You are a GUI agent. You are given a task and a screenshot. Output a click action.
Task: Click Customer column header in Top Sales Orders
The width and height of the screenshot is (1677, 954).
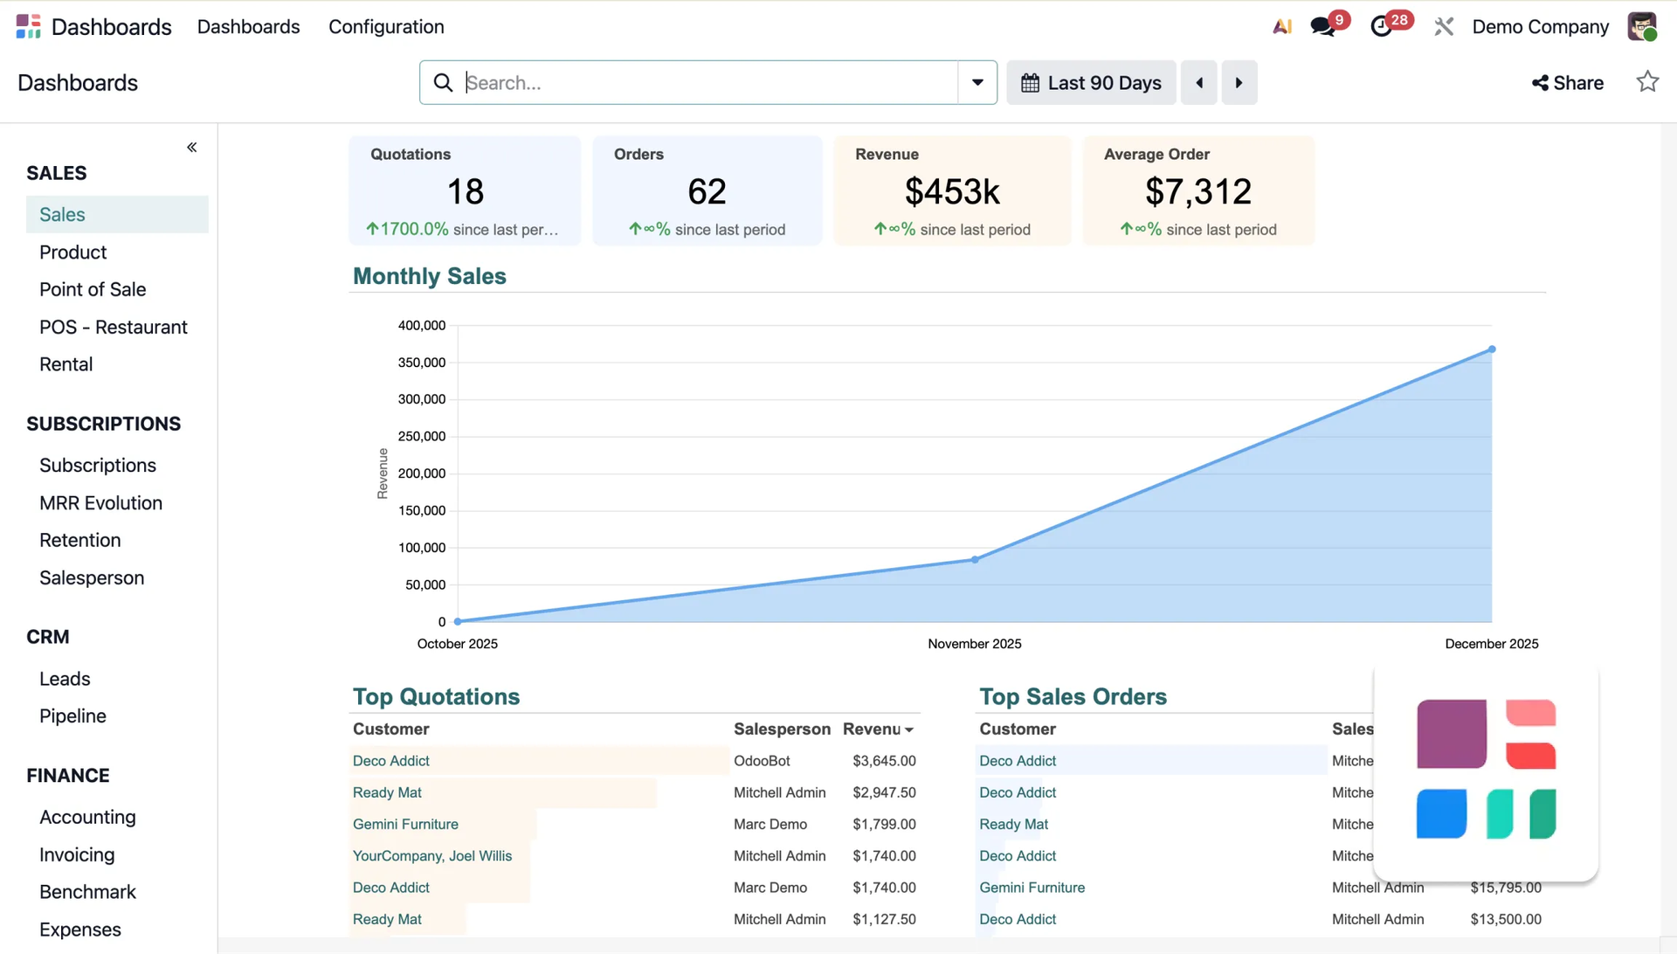[1018, 729]
